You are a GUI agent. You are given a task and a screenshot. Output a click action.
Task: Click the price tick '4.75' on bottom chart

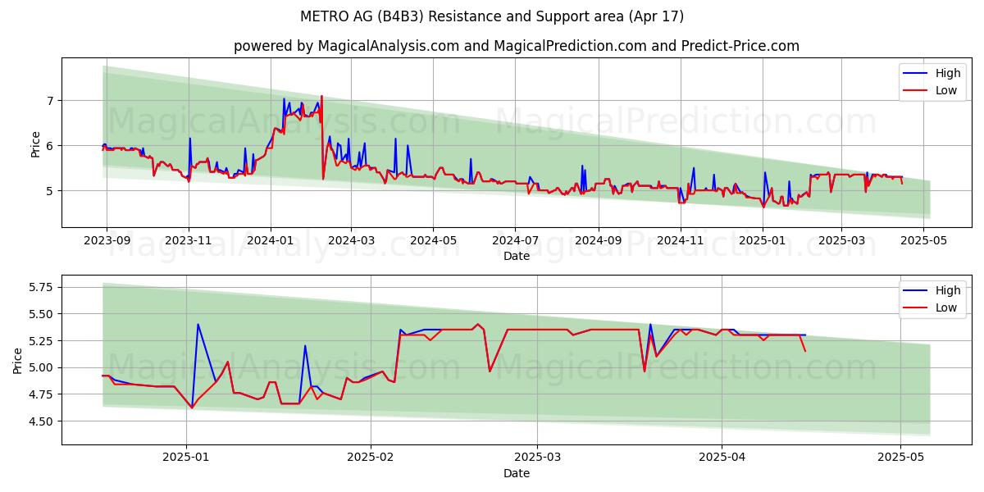[x=41, y=394]
